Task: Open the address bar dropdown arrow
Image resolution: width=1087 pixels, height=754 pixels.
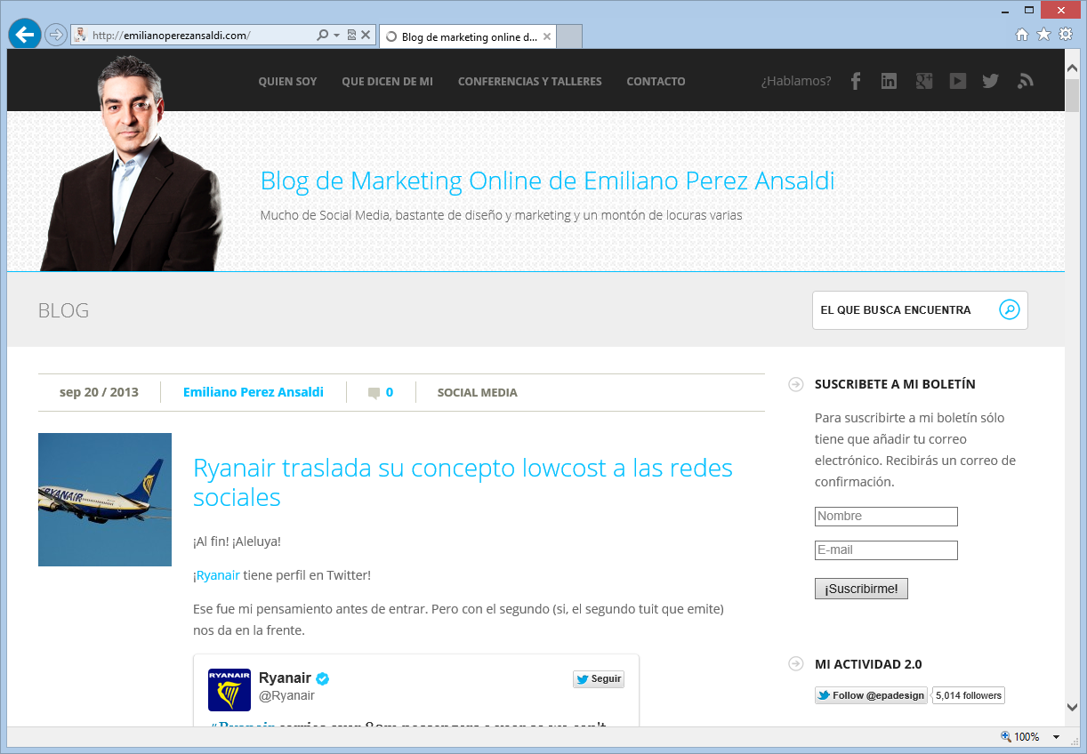Action: click(336, 36)
